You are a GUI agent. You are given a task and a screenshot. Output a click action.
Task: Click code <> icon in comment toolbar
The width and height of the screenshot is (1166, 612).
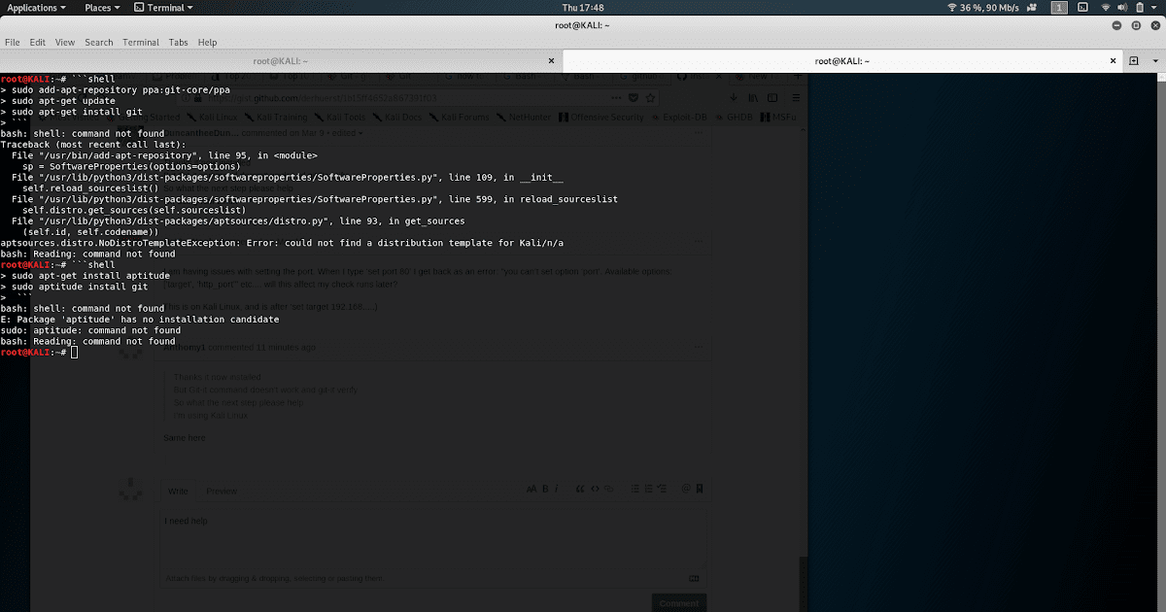point(595,489)
